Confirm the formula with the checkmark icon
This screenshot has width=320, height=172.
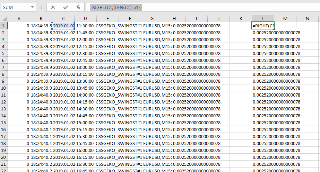66,8
